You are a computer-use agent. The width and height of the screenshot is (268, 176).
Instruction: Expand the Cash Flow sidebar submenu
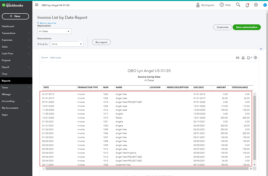tap(29, 53)
